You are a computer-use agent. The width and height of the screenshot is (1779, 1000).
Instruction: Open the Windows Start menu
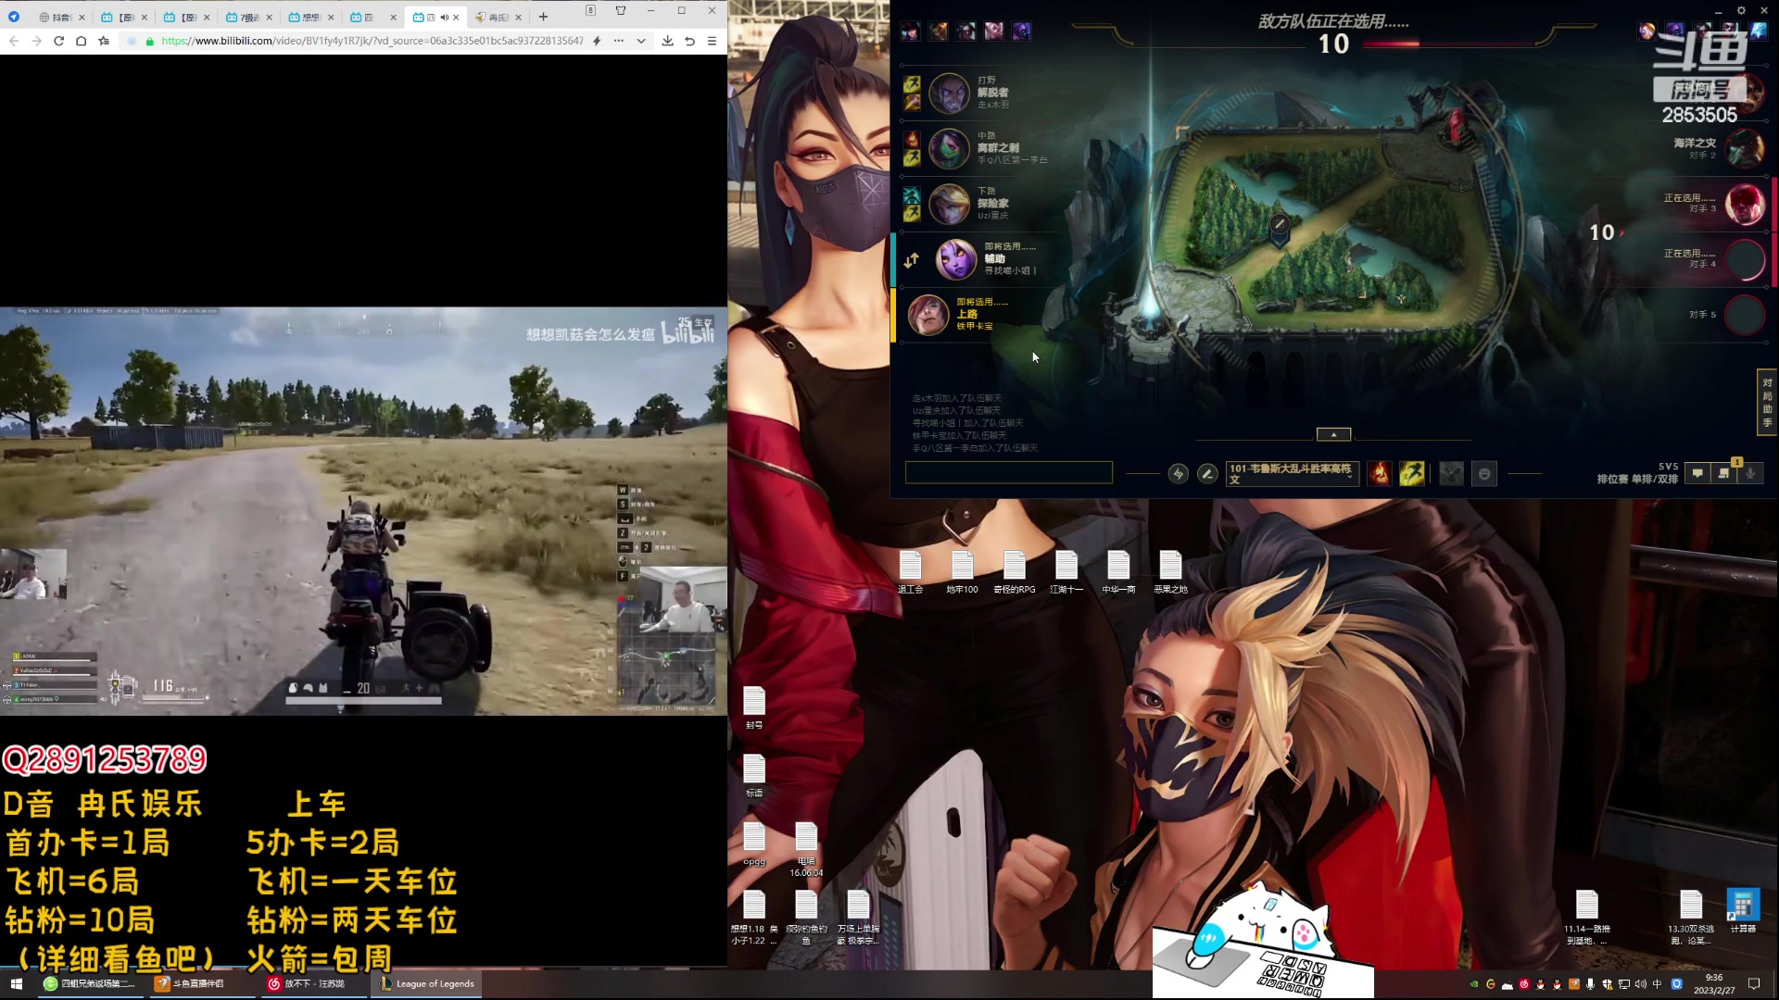point(16,983)
